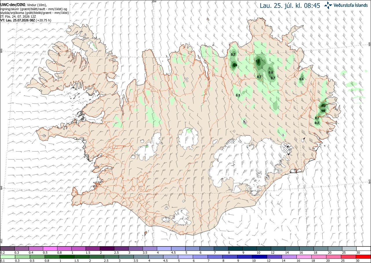Image resolution: width=371 pixels, height=263 pixels.
Task: Pick the pure red swatch after label 30
Action: point(364,257)
